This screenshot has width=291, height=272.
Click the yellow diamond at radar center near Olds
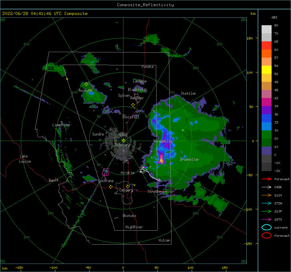[x=124, y=141]
